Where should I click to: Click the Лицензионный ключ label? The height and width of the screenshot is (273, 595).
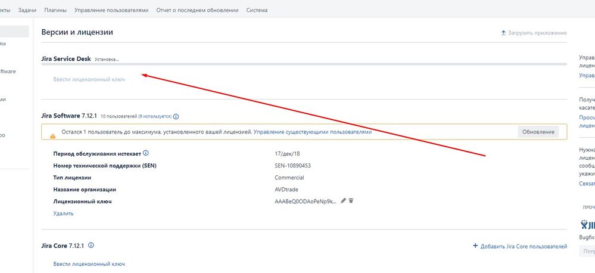tap(82, 201)
